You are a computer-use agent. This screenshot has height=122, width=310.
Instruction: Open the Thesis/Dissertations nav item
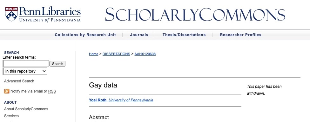click(x=184, y=35)
